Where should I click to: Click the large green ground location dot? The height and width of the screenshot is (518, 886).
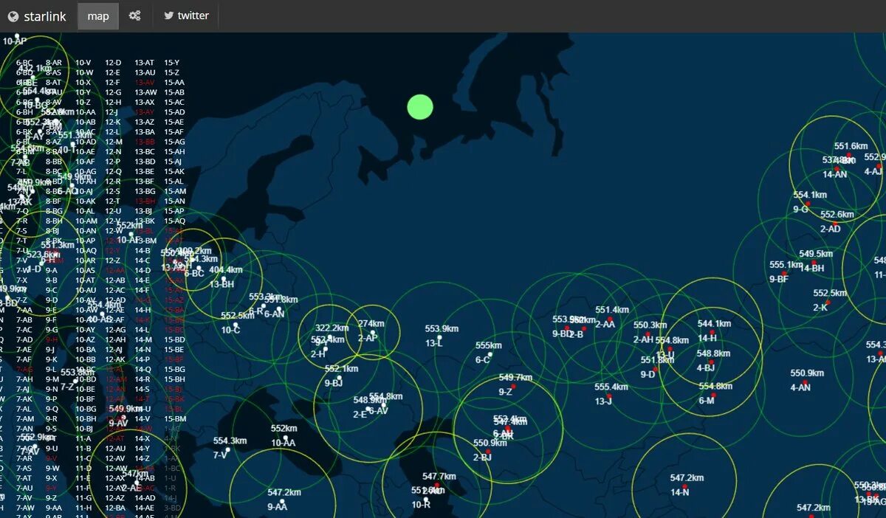(x=420, y=107)
